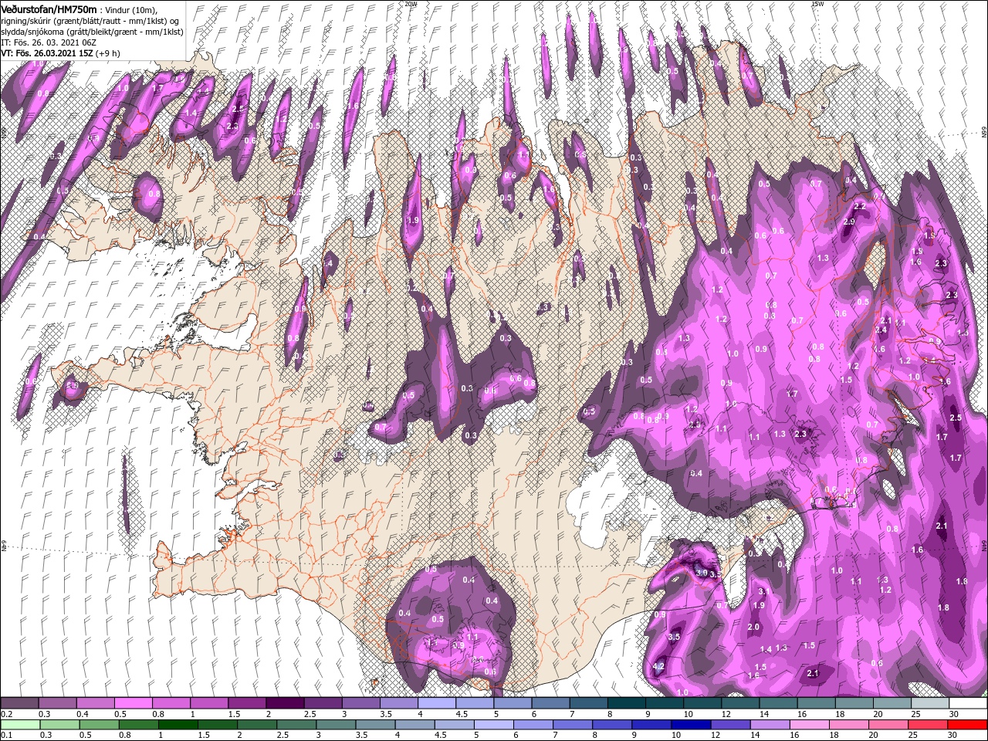Screen dimensions: 988x741
Task: Click the light lavender snow swatch labeled 4
Action: pyautogui.click(x=437, y=703)
